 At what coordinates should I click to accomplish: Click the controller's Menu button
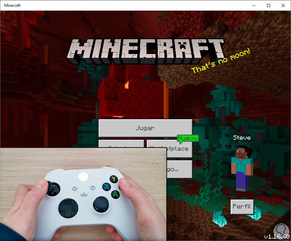point(93,187)
